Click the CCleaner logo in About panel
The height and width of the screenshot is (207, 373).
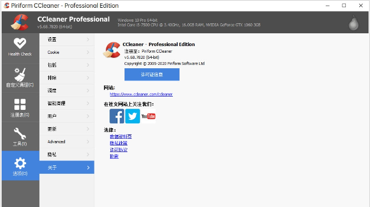[111, 50]
